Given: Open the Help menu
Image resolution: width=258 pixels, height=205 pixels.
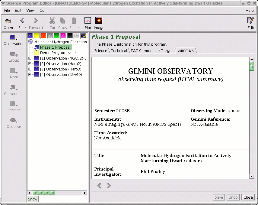Looking at the screenshot, I should click(250, 11).
